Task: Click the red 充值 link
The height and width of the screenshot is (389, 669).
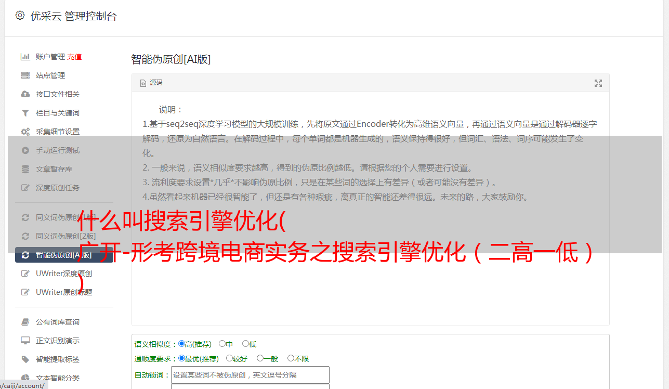Action: 74,57
